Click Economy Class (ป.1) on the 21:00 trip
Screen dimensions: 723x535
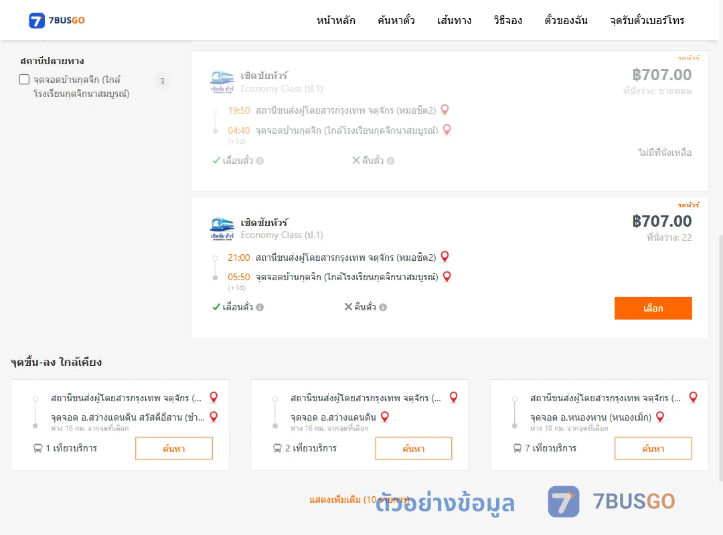[x=282, y=235]
